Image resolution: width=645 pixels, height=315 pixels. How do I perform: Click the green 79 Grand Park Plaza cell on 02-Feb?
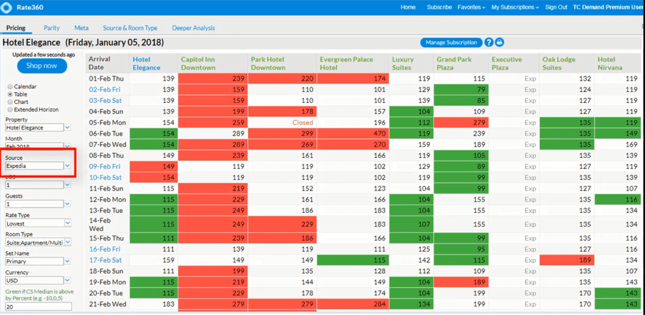[x=461, y=90]
